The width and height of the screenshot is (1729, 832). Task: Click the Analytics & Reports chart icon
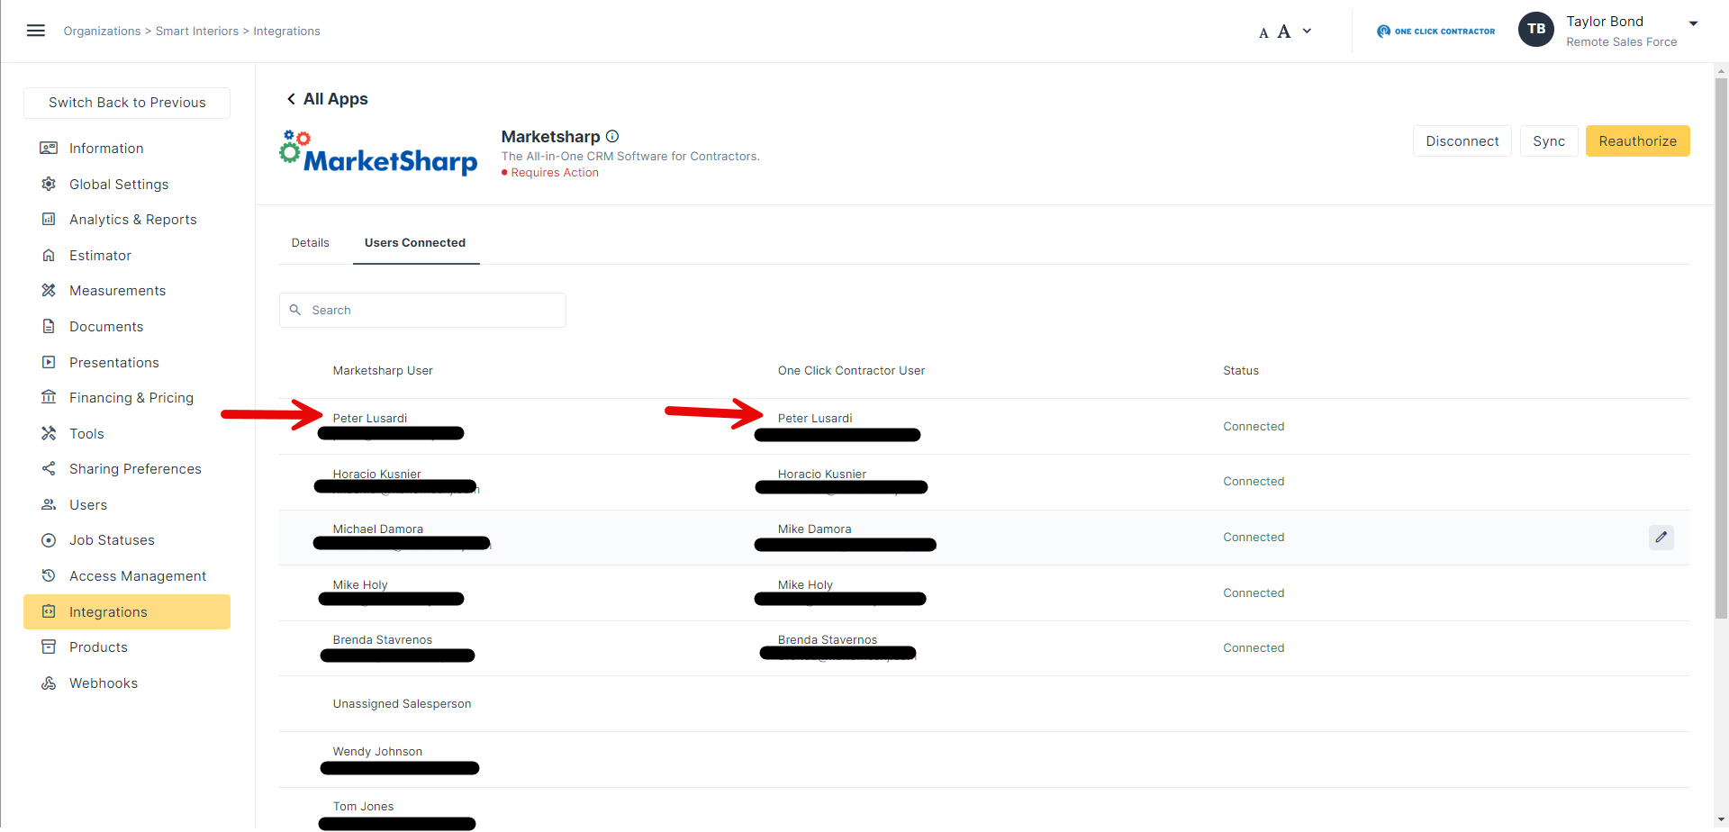tap(49, 219)
